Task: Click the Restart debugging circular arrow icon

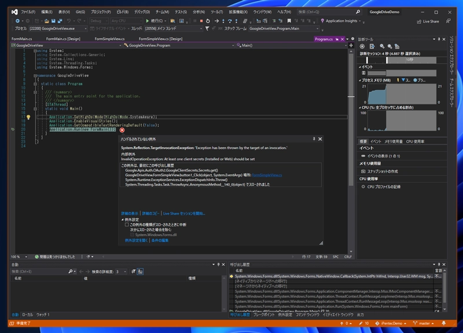Action: point(208,21)
